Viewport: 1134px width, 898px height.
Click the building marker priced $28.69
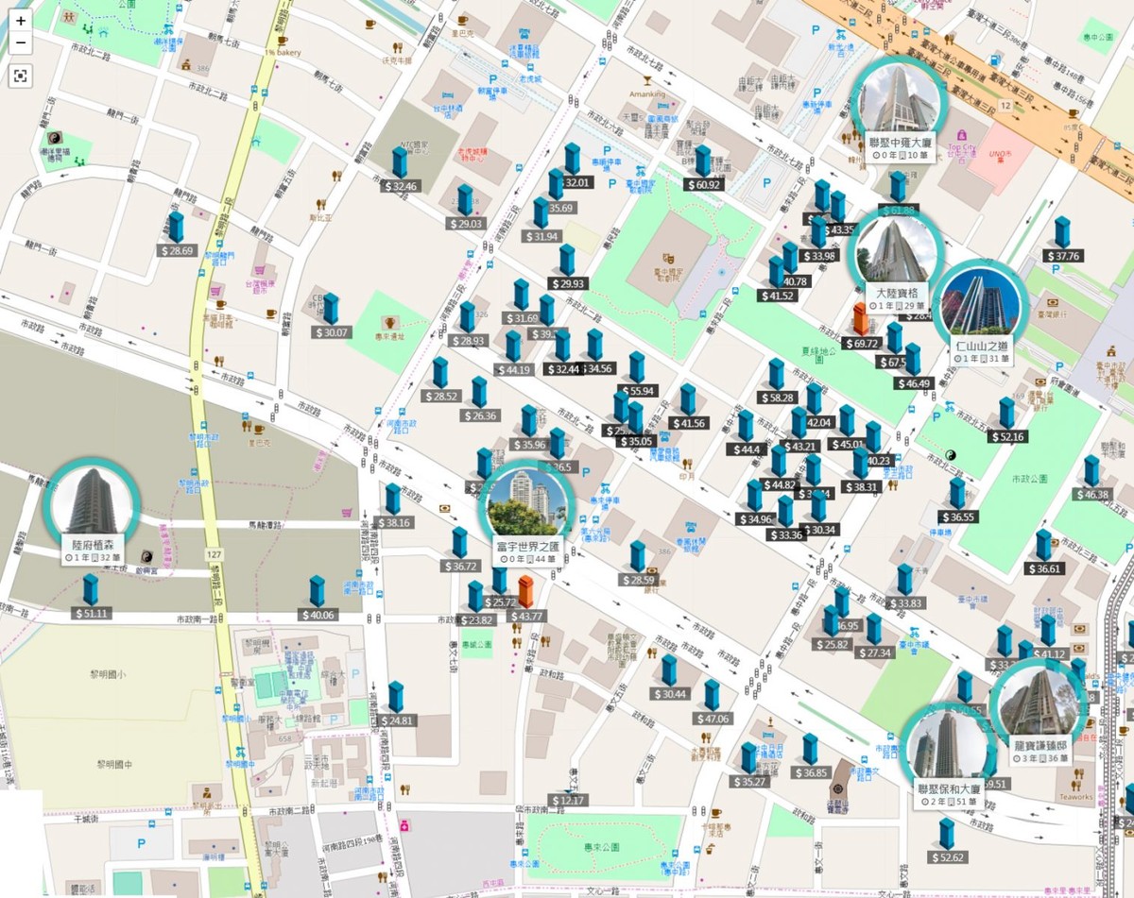(x=176, y=234)
